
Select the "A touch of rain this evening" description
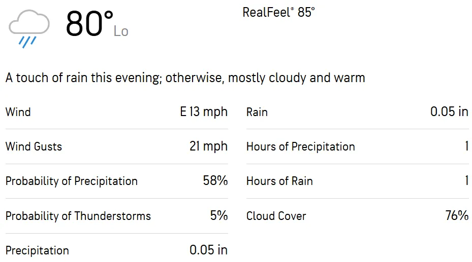tap(185, 78)
